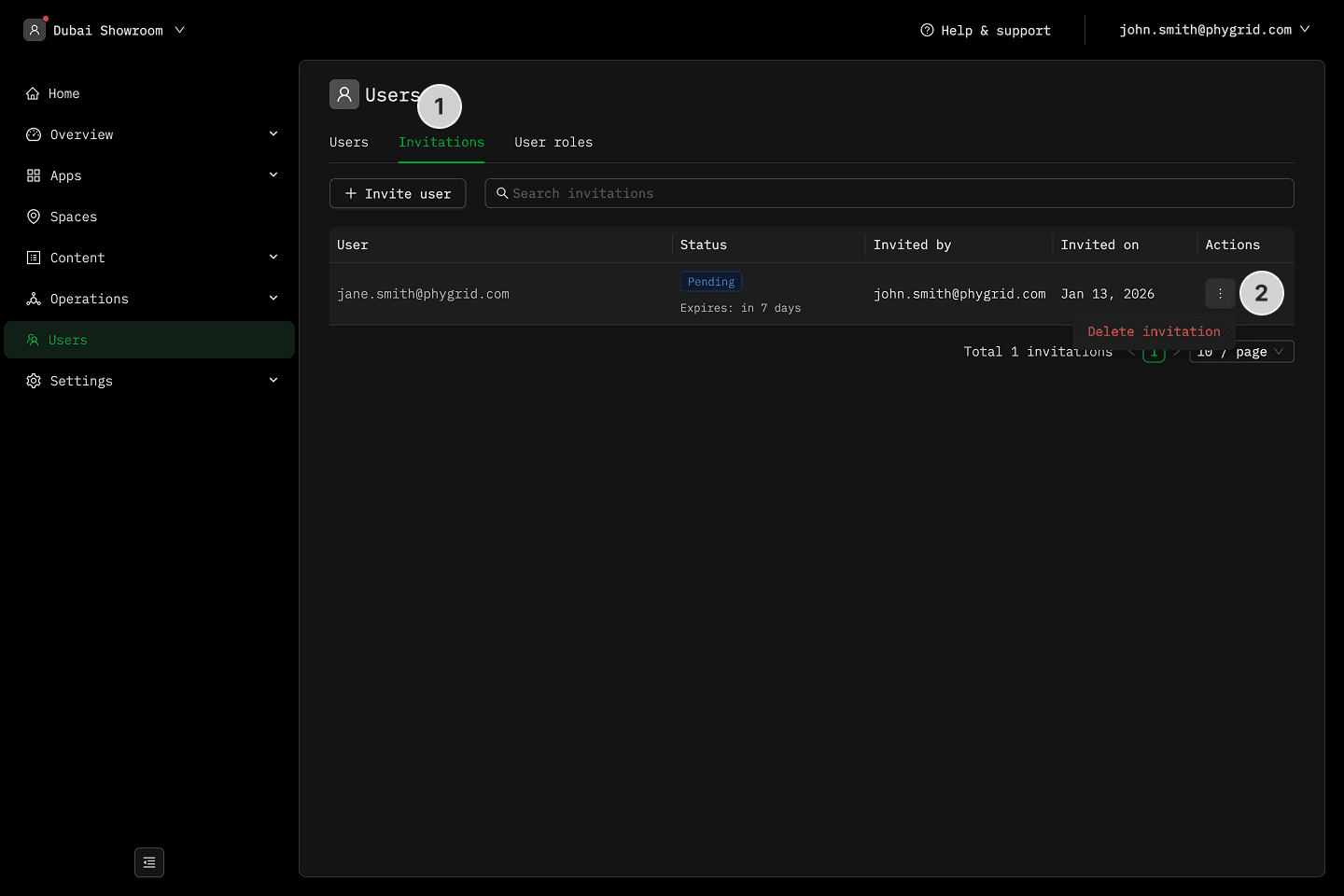Select Delete invitation from the menu
The width and height of the screenshot is (1344, 896).
pos(1154,331)
